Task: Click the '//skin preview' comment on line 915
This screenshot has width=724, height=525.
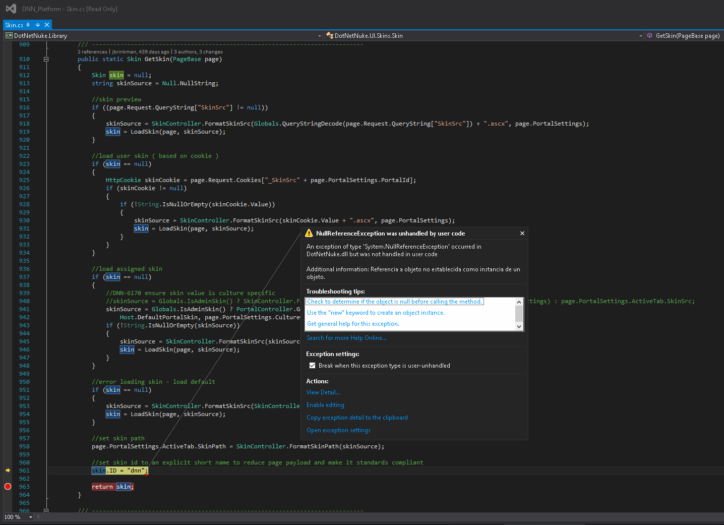Action: point(116,99)
